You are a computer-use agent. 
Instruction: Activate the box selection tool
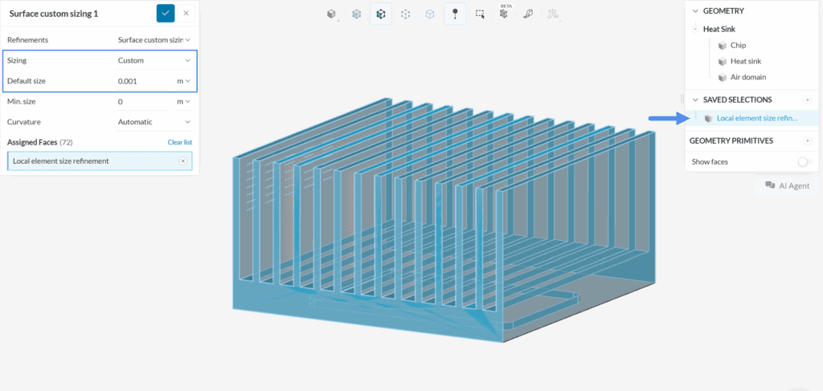(480, 14)
